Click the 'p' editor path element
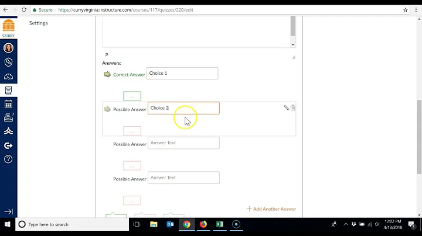 pos(107,54)
